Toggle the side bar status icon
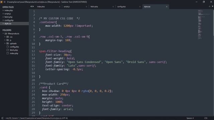This screenshot has height=120, width=214. coord(3,118)
